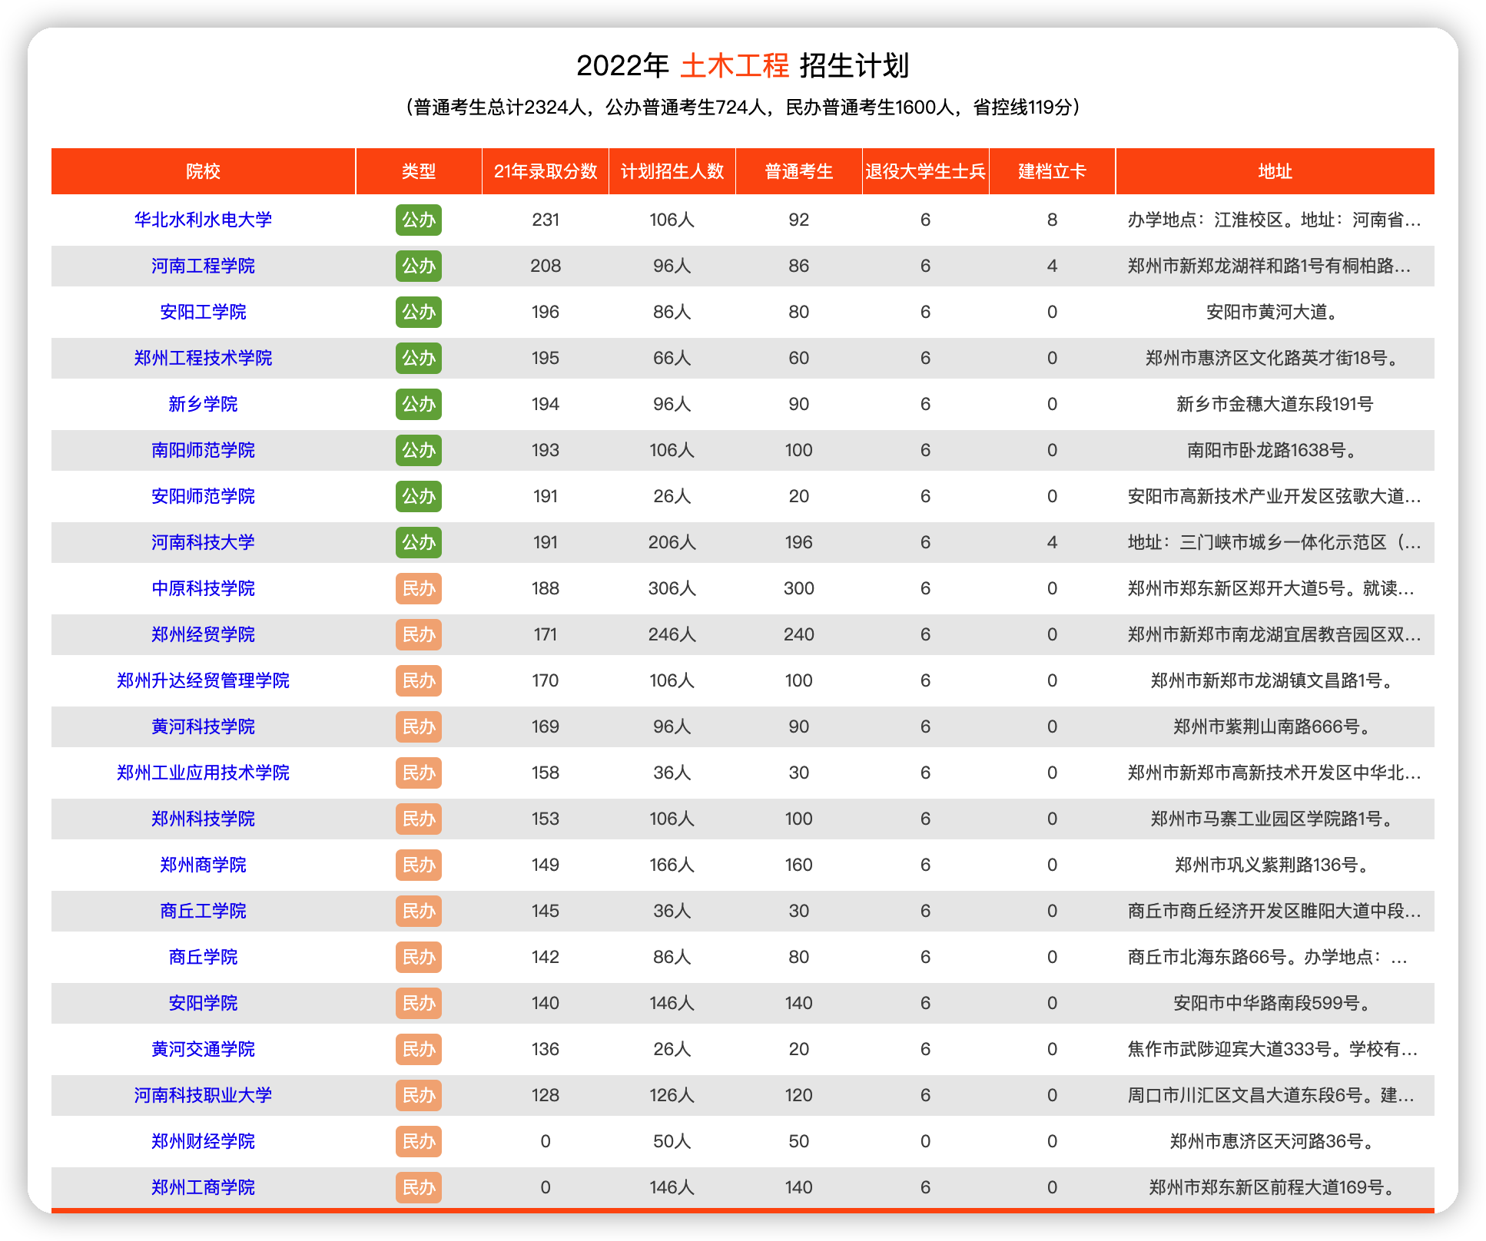Open the 郑州经贸学院 link
This screenshot has width=1486, height=1241.
pos(203,634)
